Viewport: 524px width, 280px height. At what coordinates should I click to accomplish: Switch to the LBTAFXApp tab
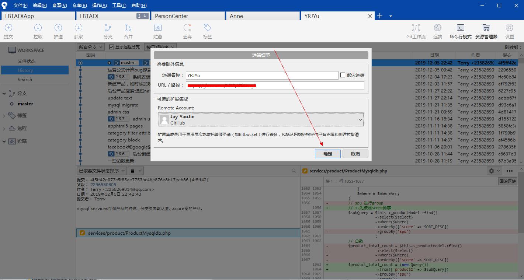(x=38, y=16)
